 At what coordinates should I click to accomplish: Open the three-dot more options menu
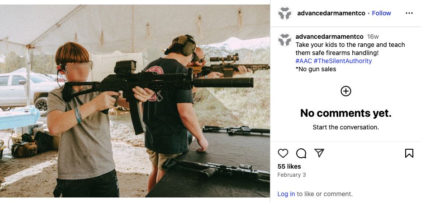(x=409, y=13)
